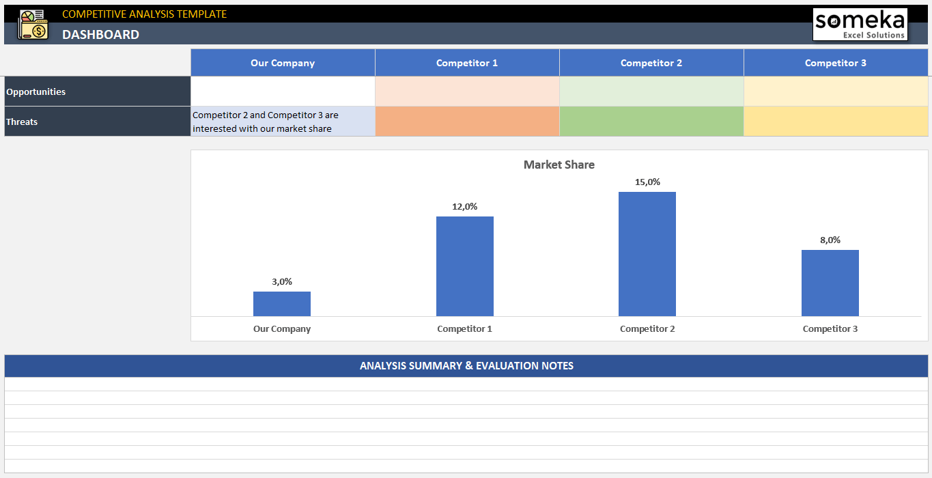Click the Threats row label
The width and height of the screenshot is (932, 478).
pyautogui.click(x=23, y=122)
